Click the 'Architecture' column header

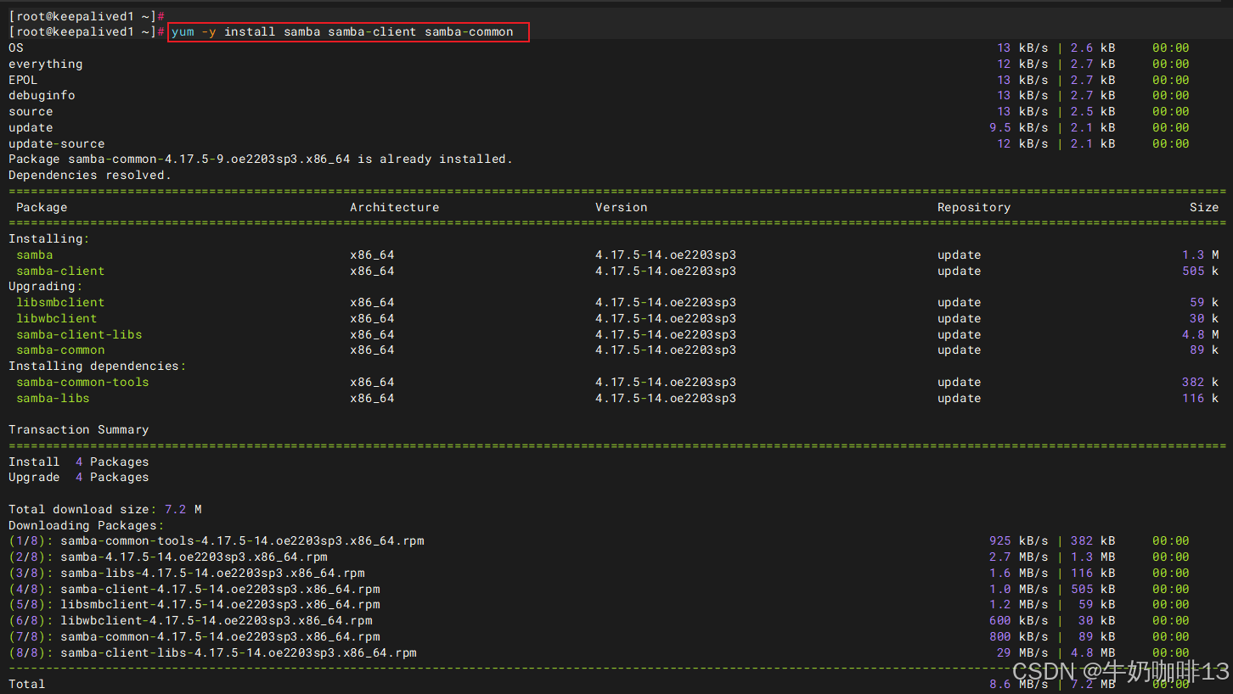click(395, 208)
